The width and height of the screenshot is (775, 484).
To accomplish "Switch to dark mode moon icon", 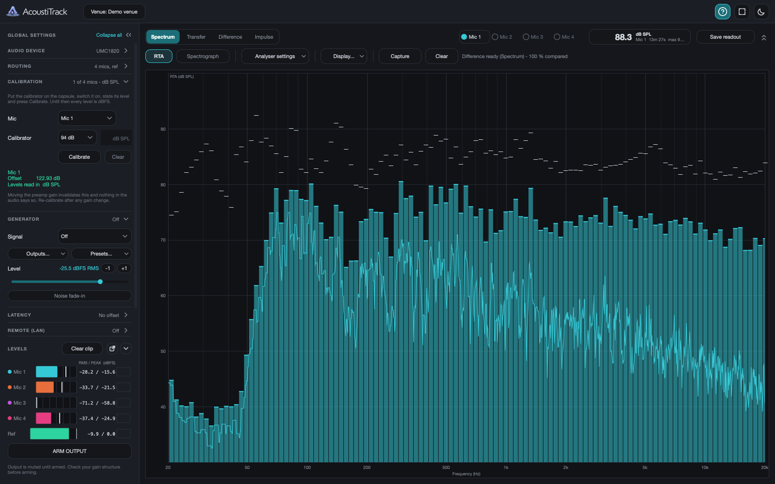I will [x=761, y=12].
